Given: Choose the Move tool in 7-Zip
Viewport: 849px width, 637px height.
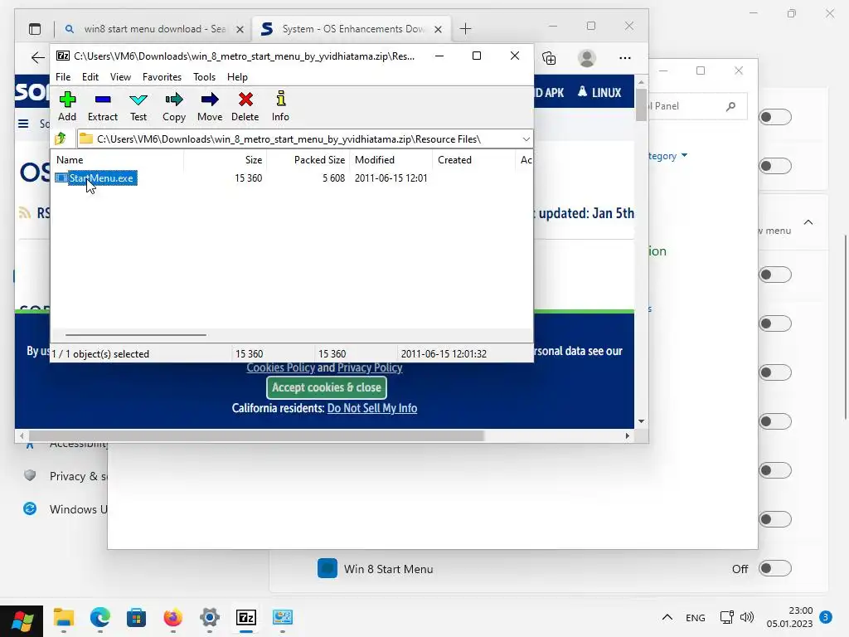Looking at the screenshot, I should [210, 106].
